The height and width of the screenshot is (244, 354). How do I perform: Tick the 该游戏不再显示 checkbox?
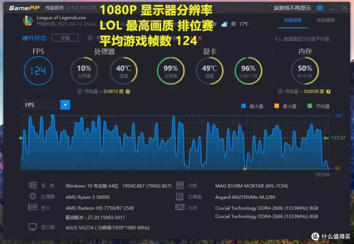269,8
